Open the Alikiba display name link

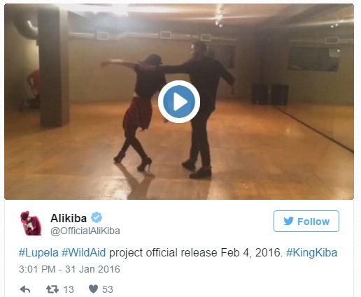tap(69, 218)
